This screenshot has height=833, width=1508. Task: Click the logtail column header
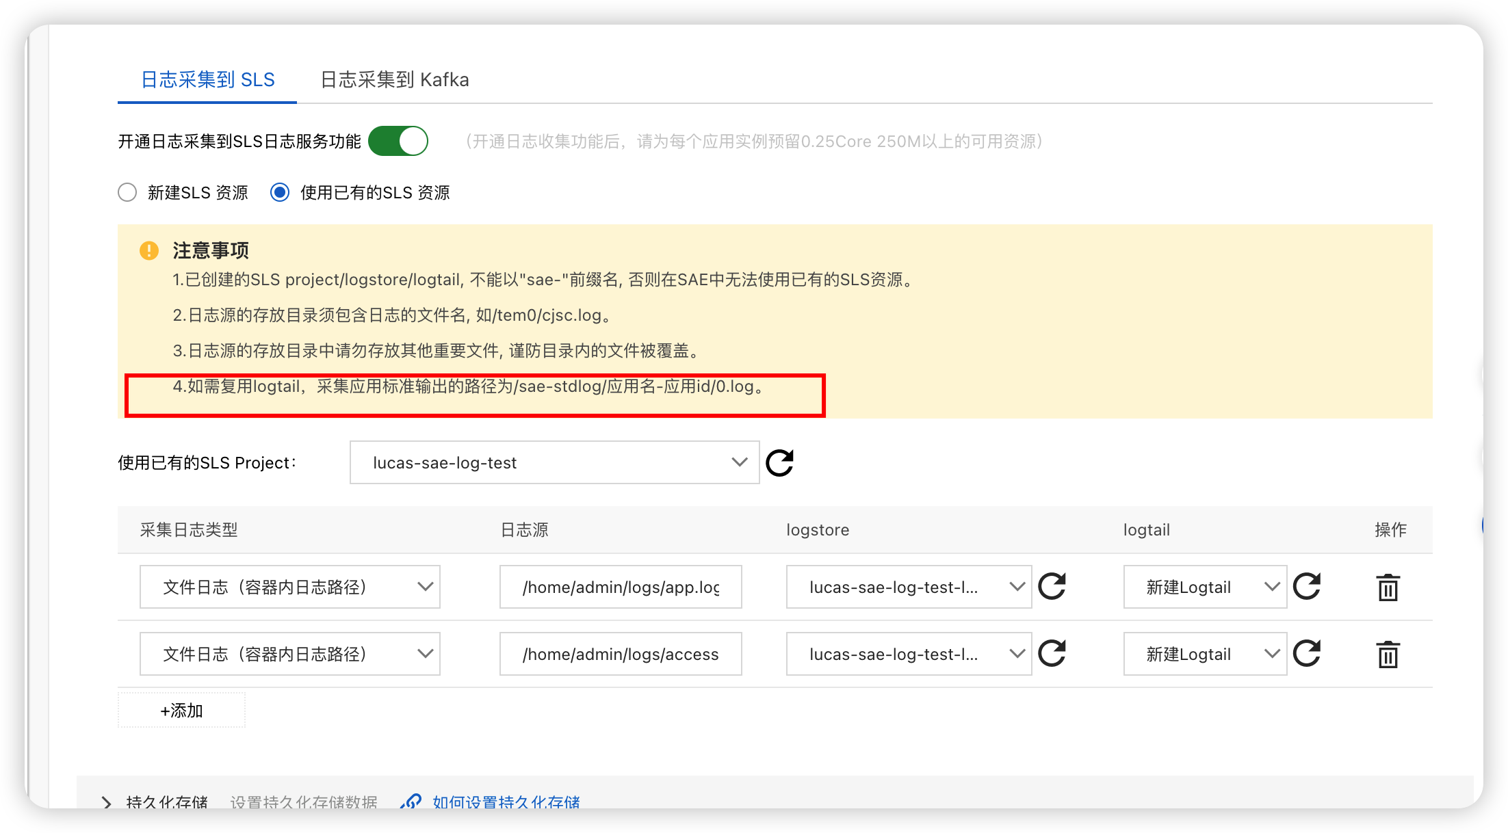click(x=1147, y=530)
